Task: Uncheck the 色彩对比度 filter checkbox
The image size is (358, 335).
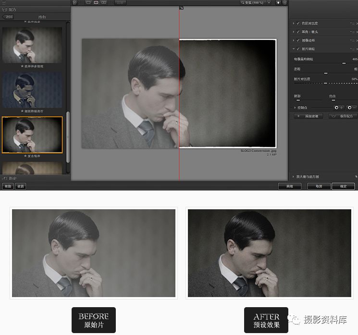Action: pyautogui.click(x=298, y=23)
